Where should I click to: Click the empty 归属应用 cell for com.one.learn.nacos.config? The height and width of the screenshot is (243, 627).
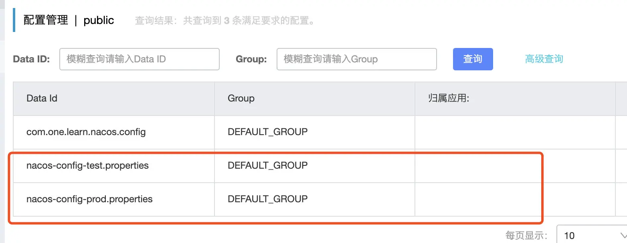point(515,132)
